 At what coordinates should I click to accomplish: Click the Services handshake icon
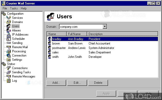(x=9, y=18)
